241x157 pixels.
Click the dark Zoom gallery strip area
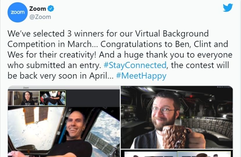click(x=93, y=98)
